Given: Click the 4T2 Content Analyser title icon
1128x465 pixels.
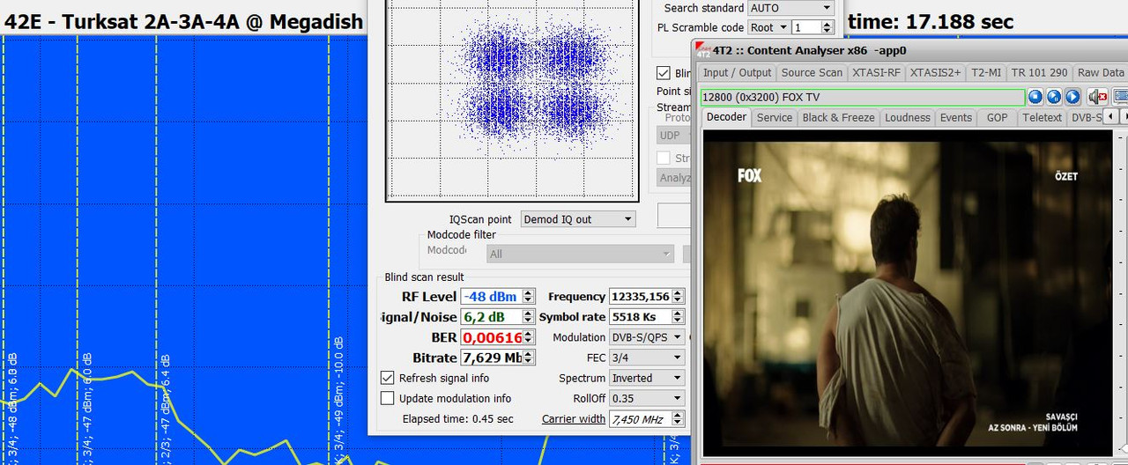Looking at the screenshot, I should pyautogui.click(x=703, y=50).
